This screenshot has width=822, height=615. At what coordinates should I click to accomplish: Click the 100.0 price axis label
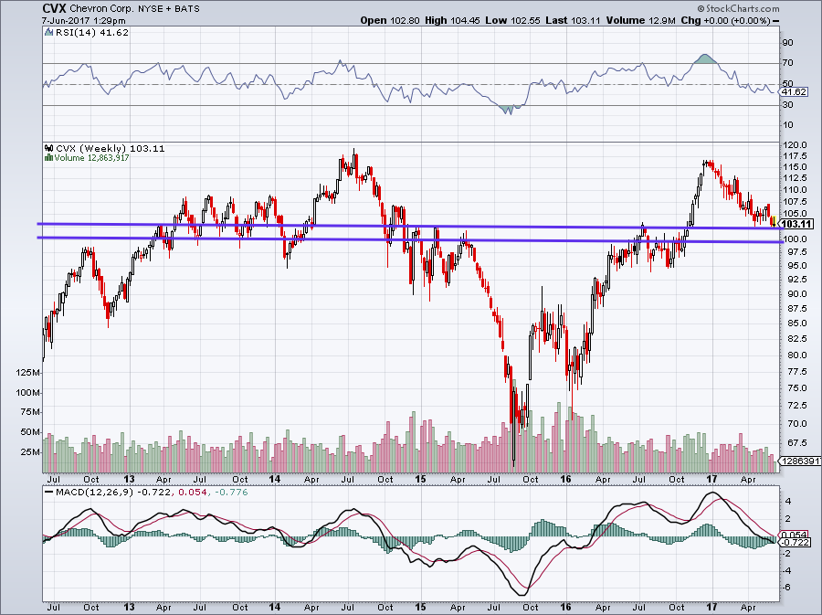pyautogui.click(x=796, y=239)
